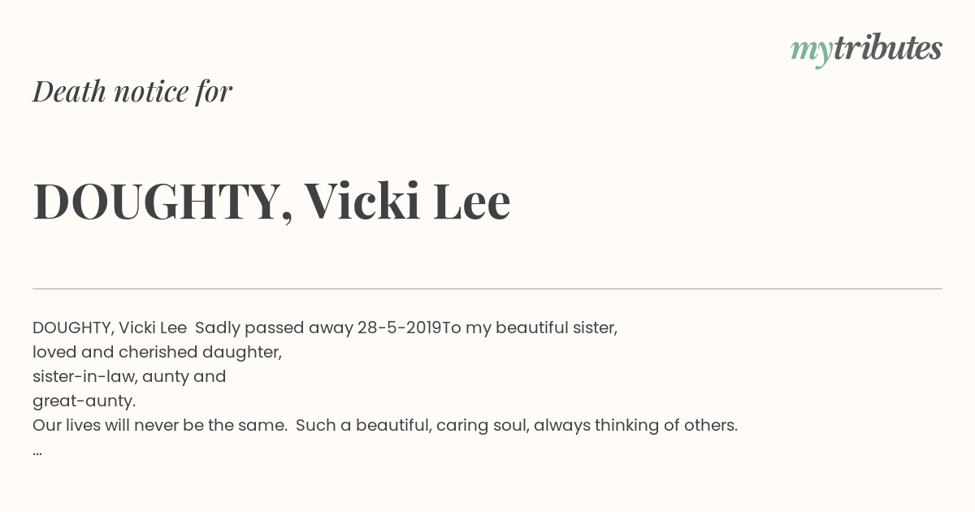Click the "sister-in-law, aunty and" line
This screenshot has width=975, height=512.
129,377
